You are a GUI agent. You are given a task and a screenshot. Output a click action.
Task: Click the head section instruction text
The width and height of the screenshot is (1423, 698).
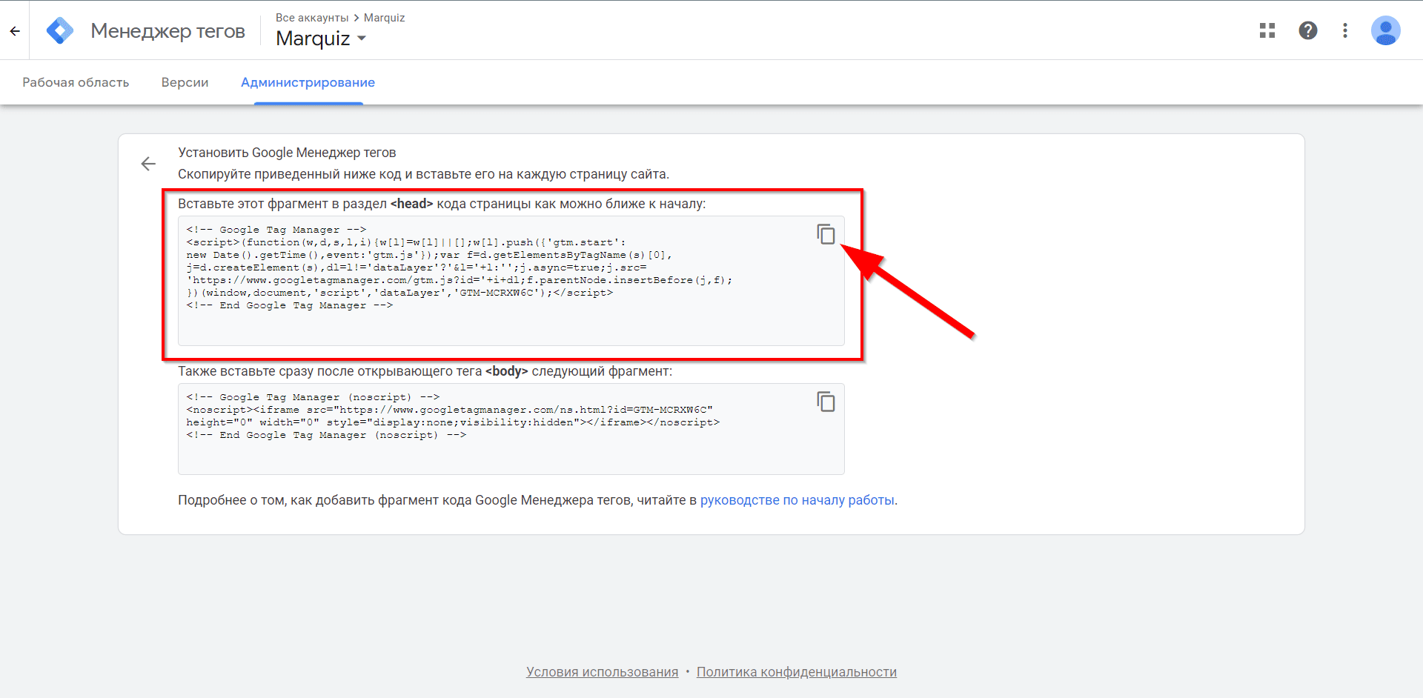(442, 204)
